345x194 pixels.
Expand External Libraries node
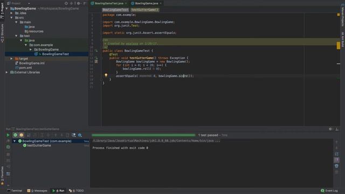click(x=7, y=72)
